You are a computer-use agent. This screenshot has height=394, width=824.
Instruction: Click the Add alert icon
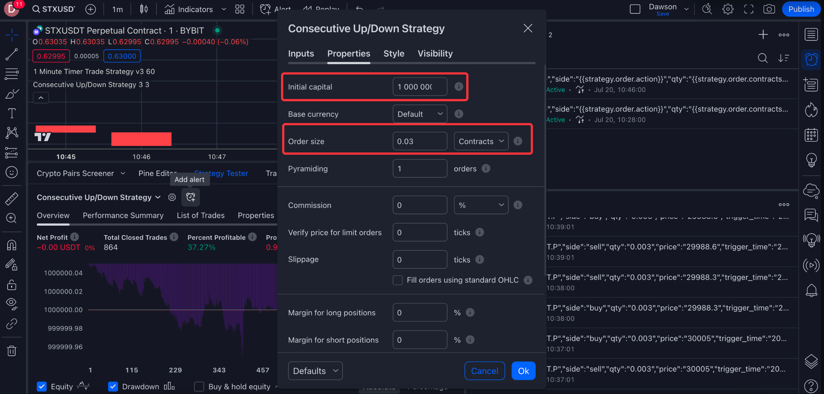point(191,197)
